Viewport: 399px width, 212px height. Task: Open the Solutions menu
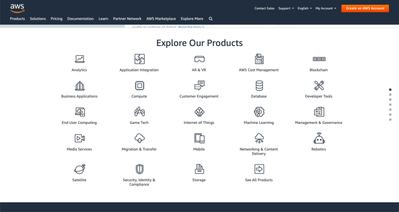[38, 19]
